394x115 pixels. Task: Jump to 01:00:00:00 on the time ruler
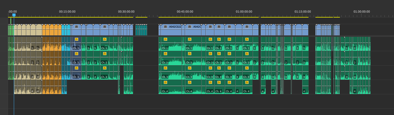click(244, 12)
